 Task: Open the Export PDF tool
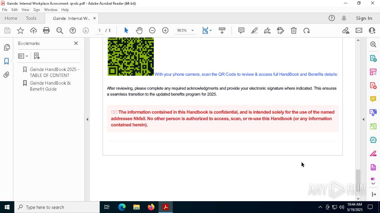(x=373, y=58)
